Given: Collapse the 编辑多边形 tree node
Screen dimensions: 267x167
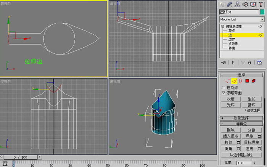Looking at the screenshot, I should pyautogui.click(x=222, y=26).
